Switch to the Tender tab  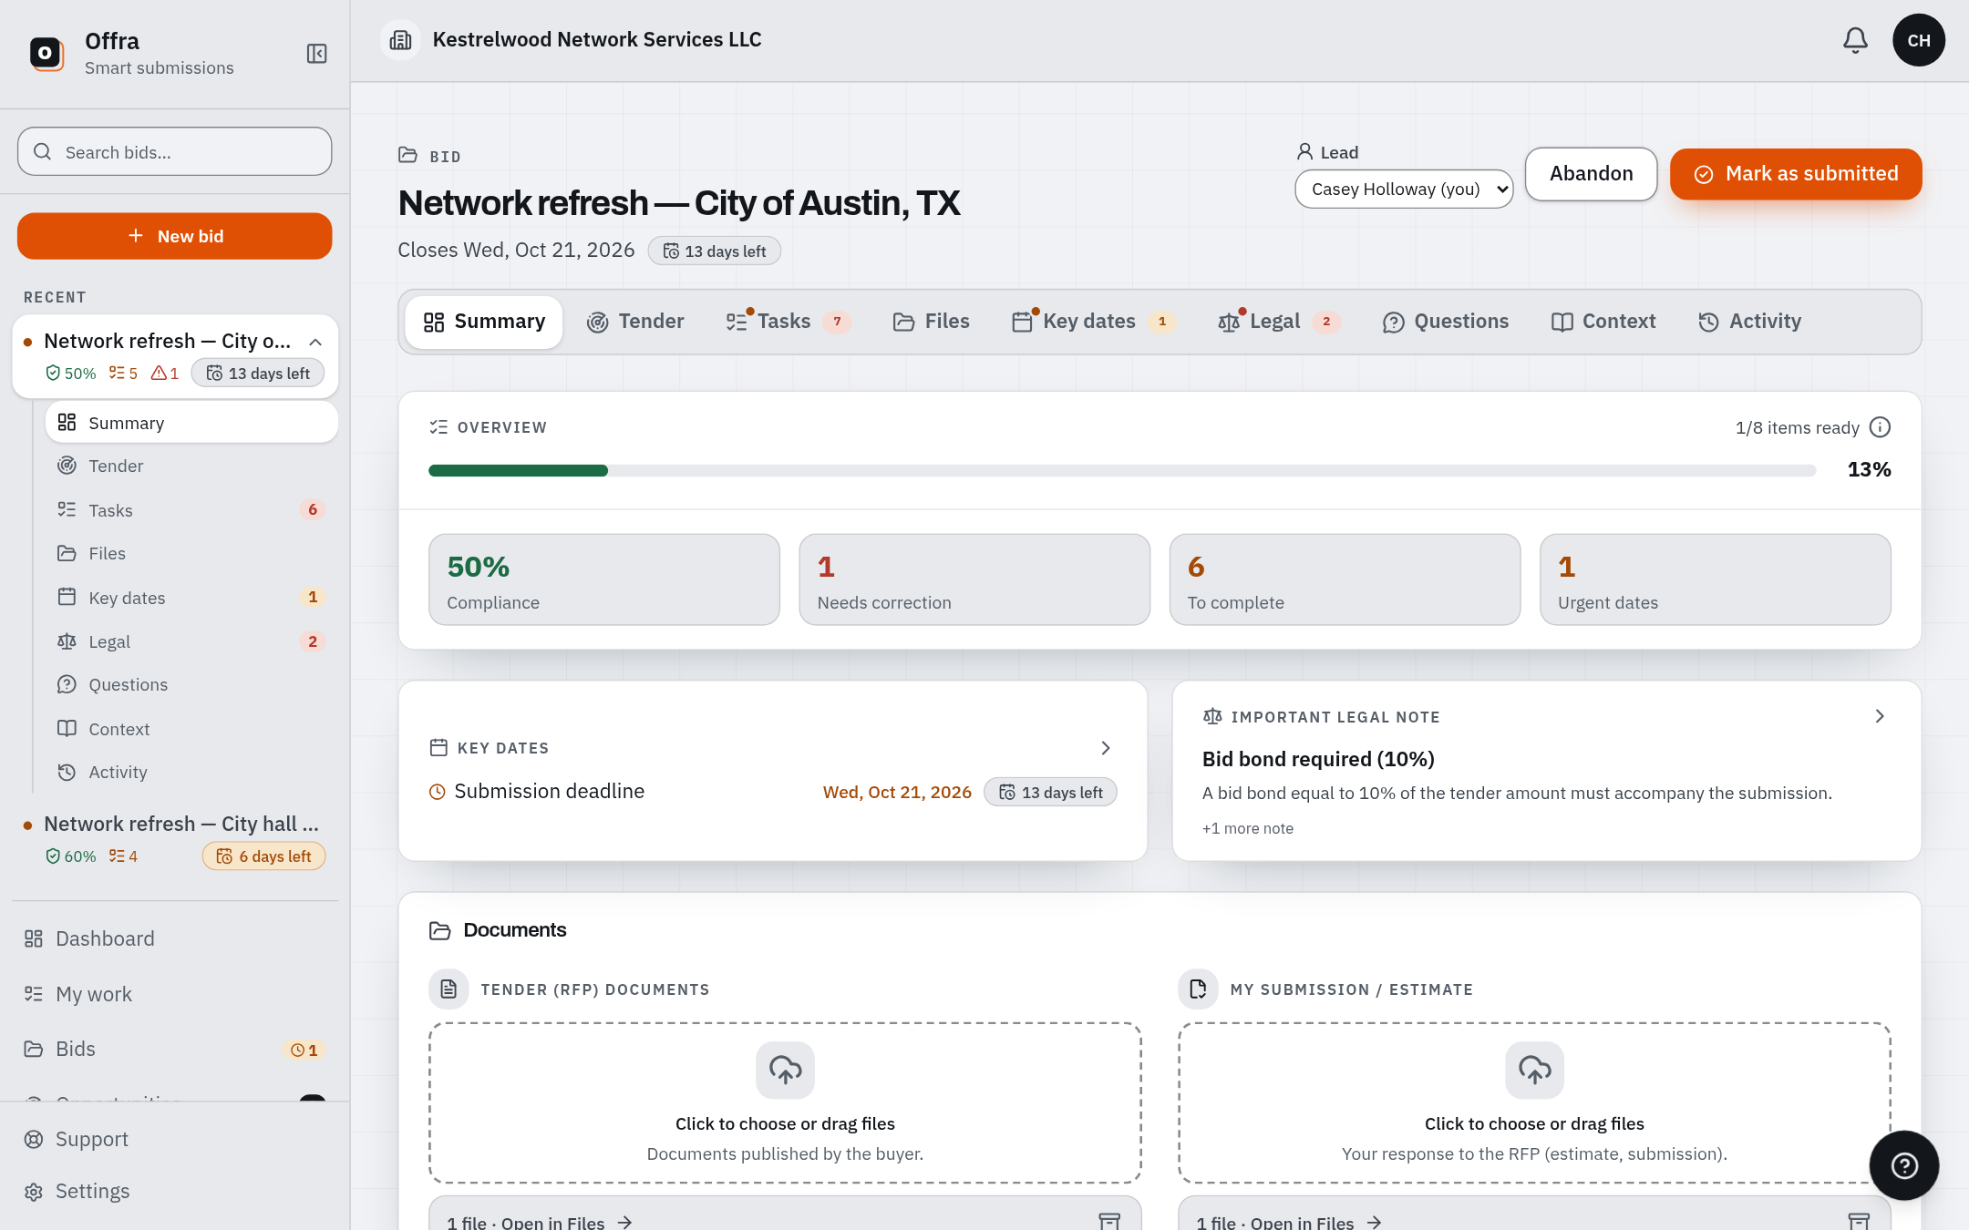coord(635,322)
